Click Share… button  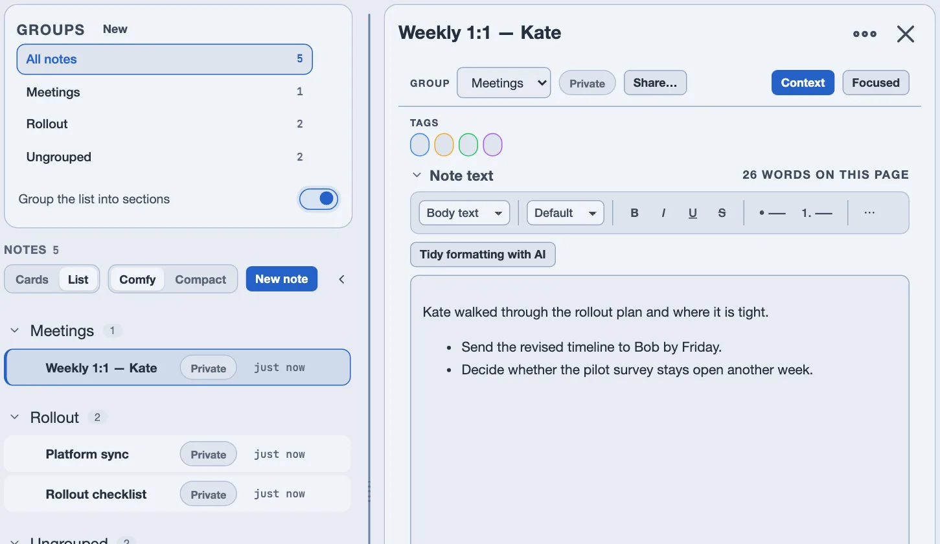[x=655, y=83]
